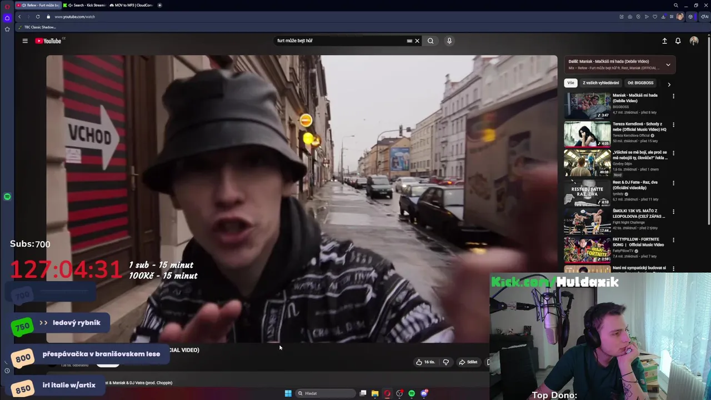
Task: Click the Hledat taskbar search box
Action: (x=326, y=393)
